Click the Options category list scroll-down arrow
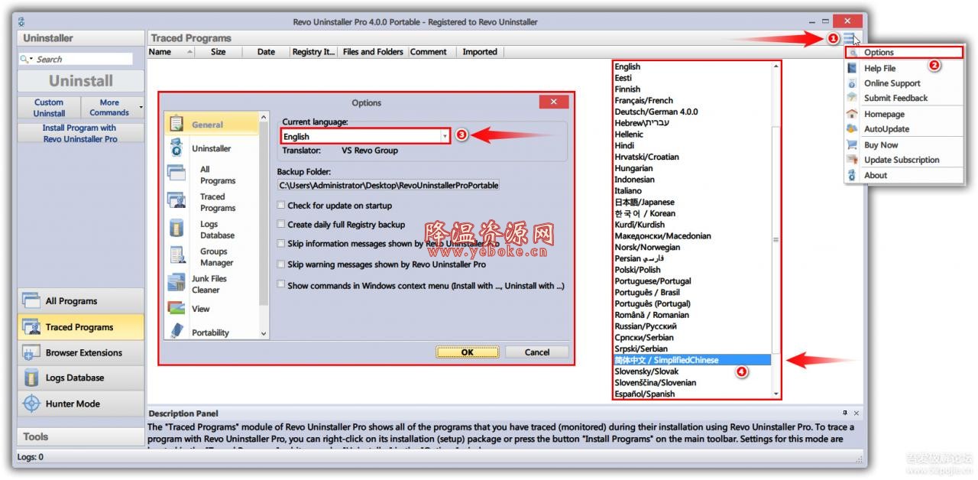Viewport: 978px width, 480px height. click(x=264, y=333)
